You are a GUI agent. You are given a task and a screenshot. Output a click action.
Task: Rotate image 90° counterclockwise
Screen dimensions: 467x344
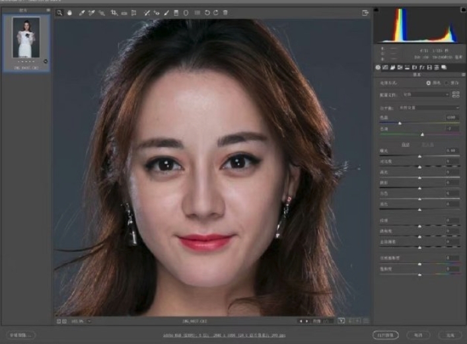[206, 13]
